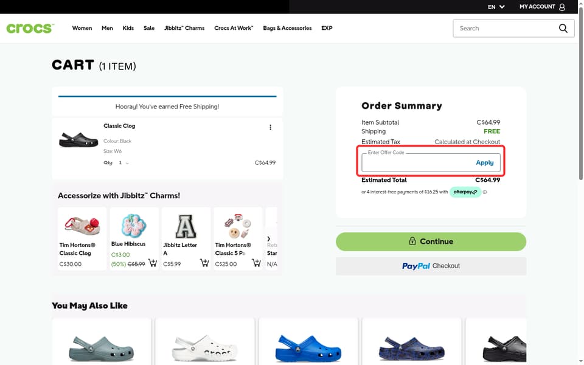Add Blue Hibiscus charm to cart
Screen dimensions: 584x365
click(153, 263)
